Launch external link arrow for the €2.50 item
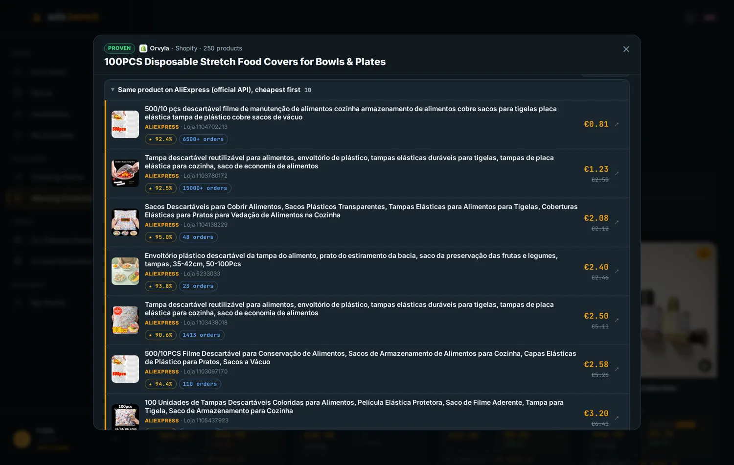734x465 pixels. [617, 320]
